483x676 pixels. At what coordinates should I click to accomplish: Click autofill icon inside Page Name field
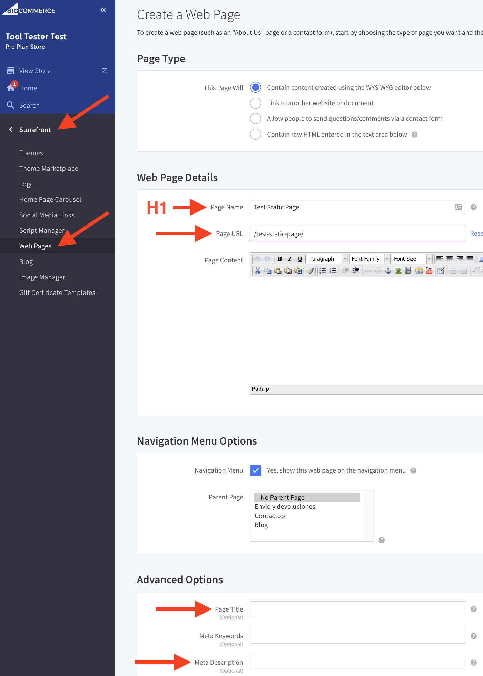pyautogui.click(x=458, y=207)
